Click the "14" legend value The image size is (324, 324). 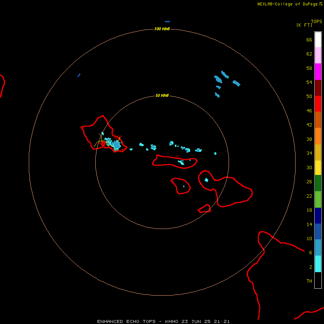point(309,224)
